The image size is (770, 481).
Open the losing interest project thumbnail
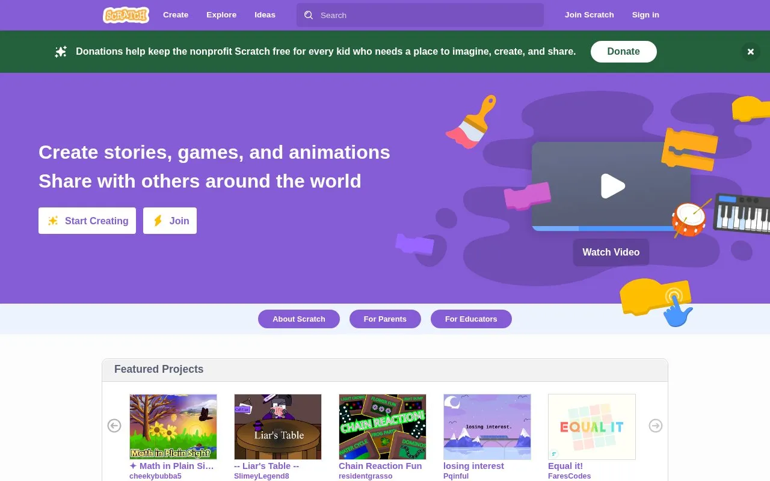pyautogui.click(x=487, y=427)
